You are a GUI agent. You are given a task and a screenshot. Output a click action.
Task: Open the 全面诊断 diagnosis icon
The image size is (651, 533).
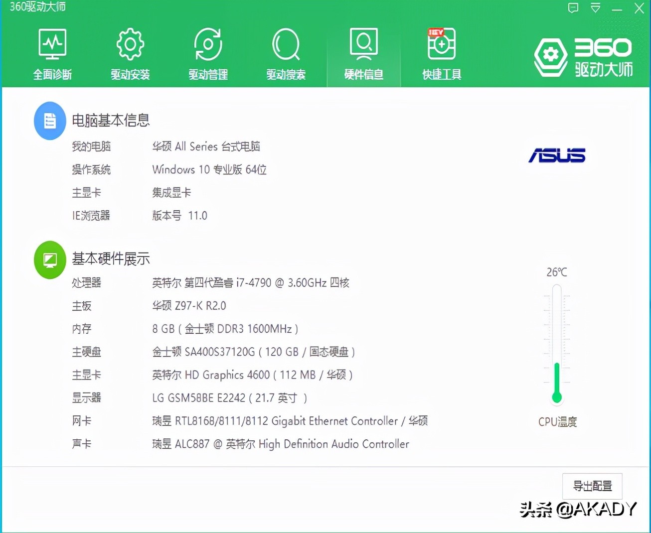52,44
